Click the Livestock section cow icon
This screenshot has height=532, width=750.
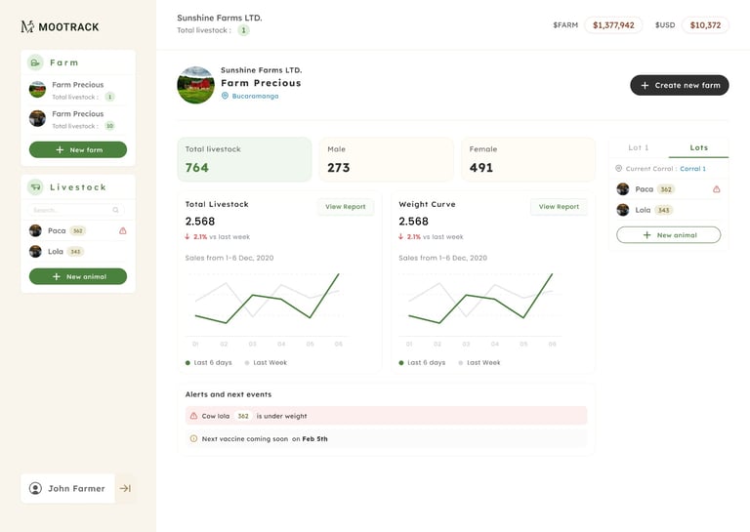coord(35,187)
